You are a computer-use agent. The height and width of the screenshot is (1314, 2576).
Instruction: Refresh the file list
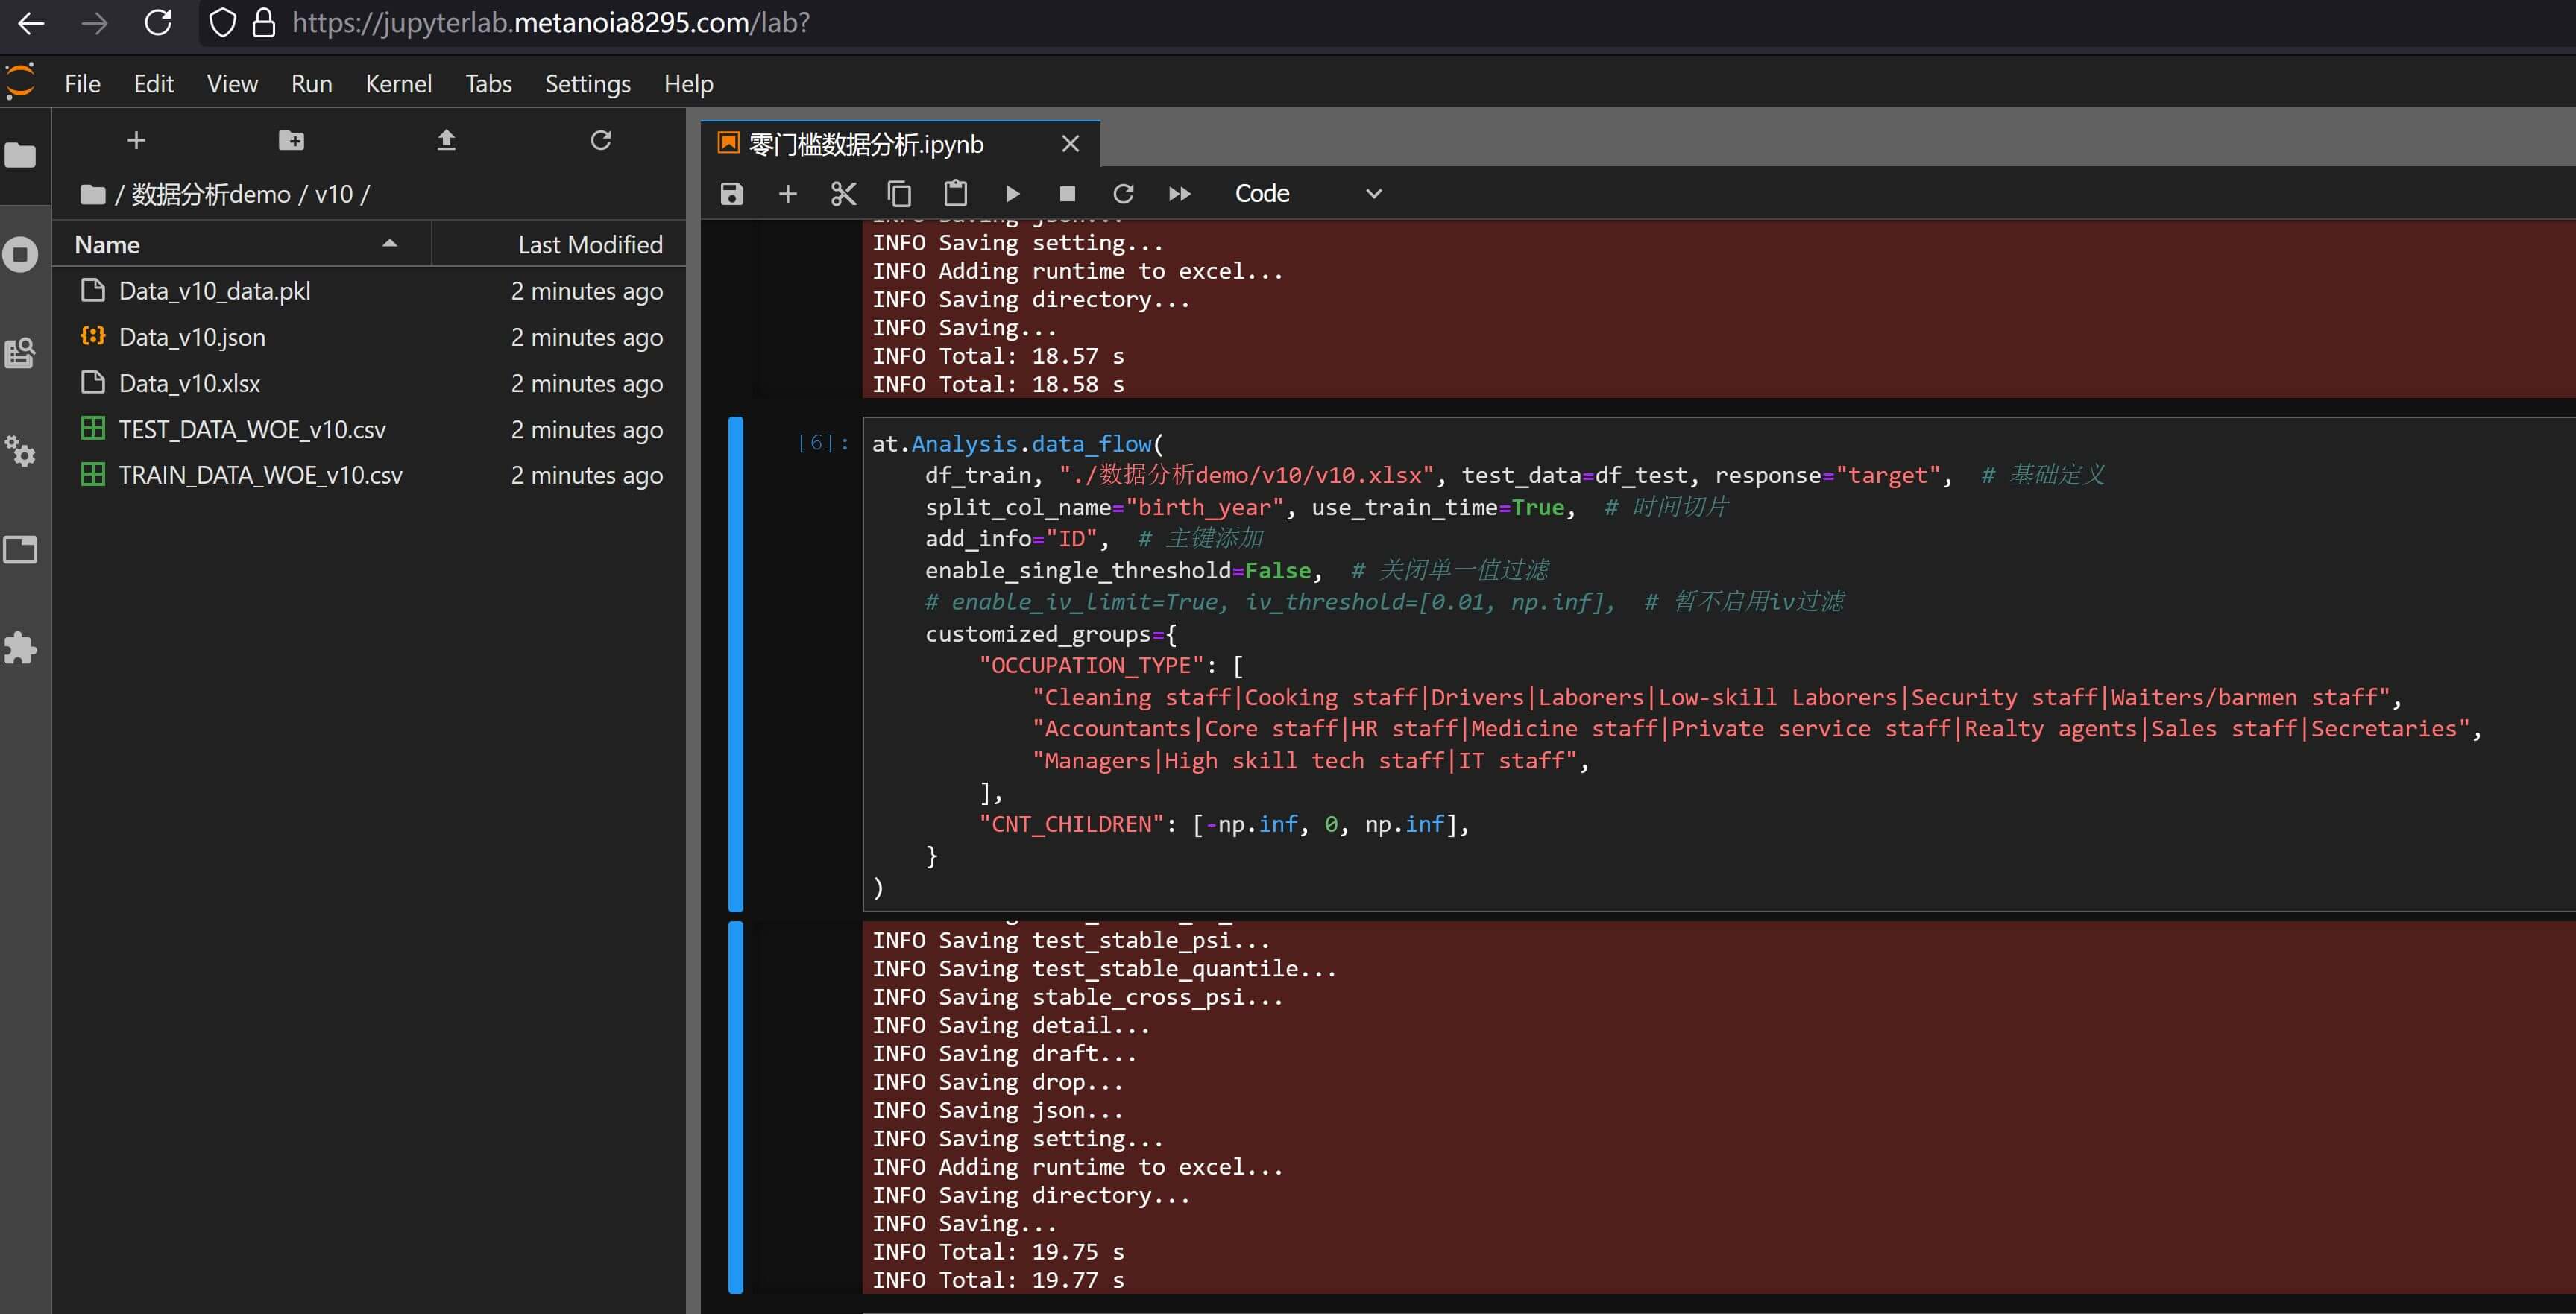(x=600, y=140)
